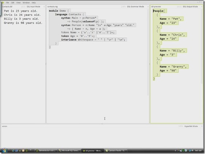Click the Age = "24" output line
This screenshot has width=205, height=154.
point(168,39)
